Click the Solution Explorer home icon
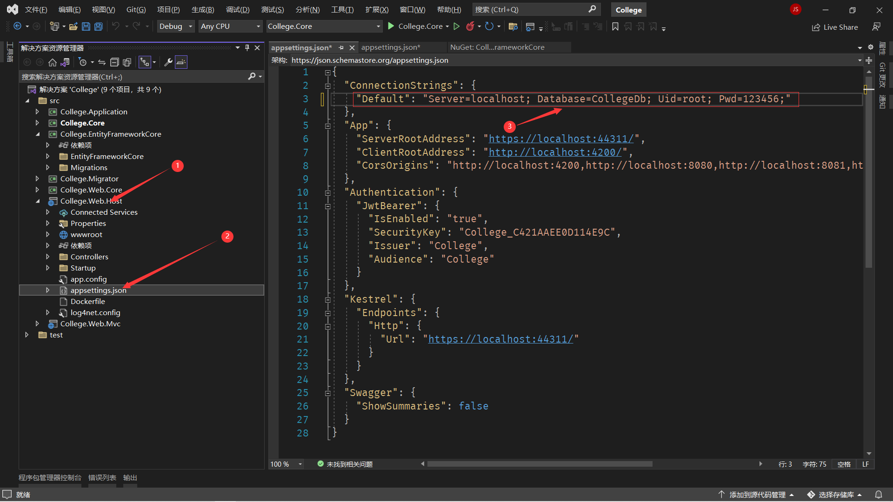 (53, 62)
